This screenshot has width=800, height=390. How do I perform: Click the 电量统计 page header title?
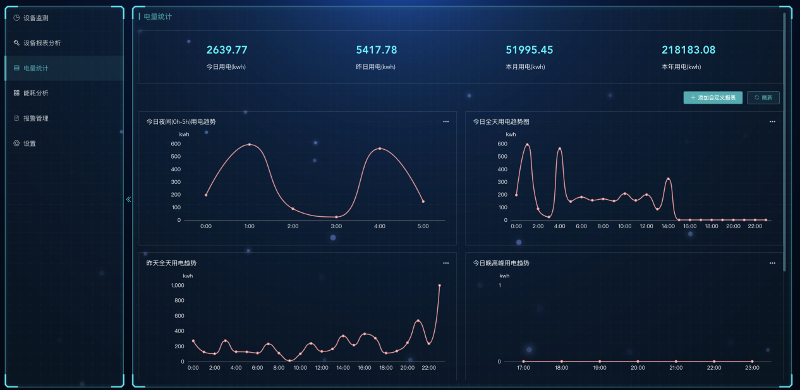157,16
